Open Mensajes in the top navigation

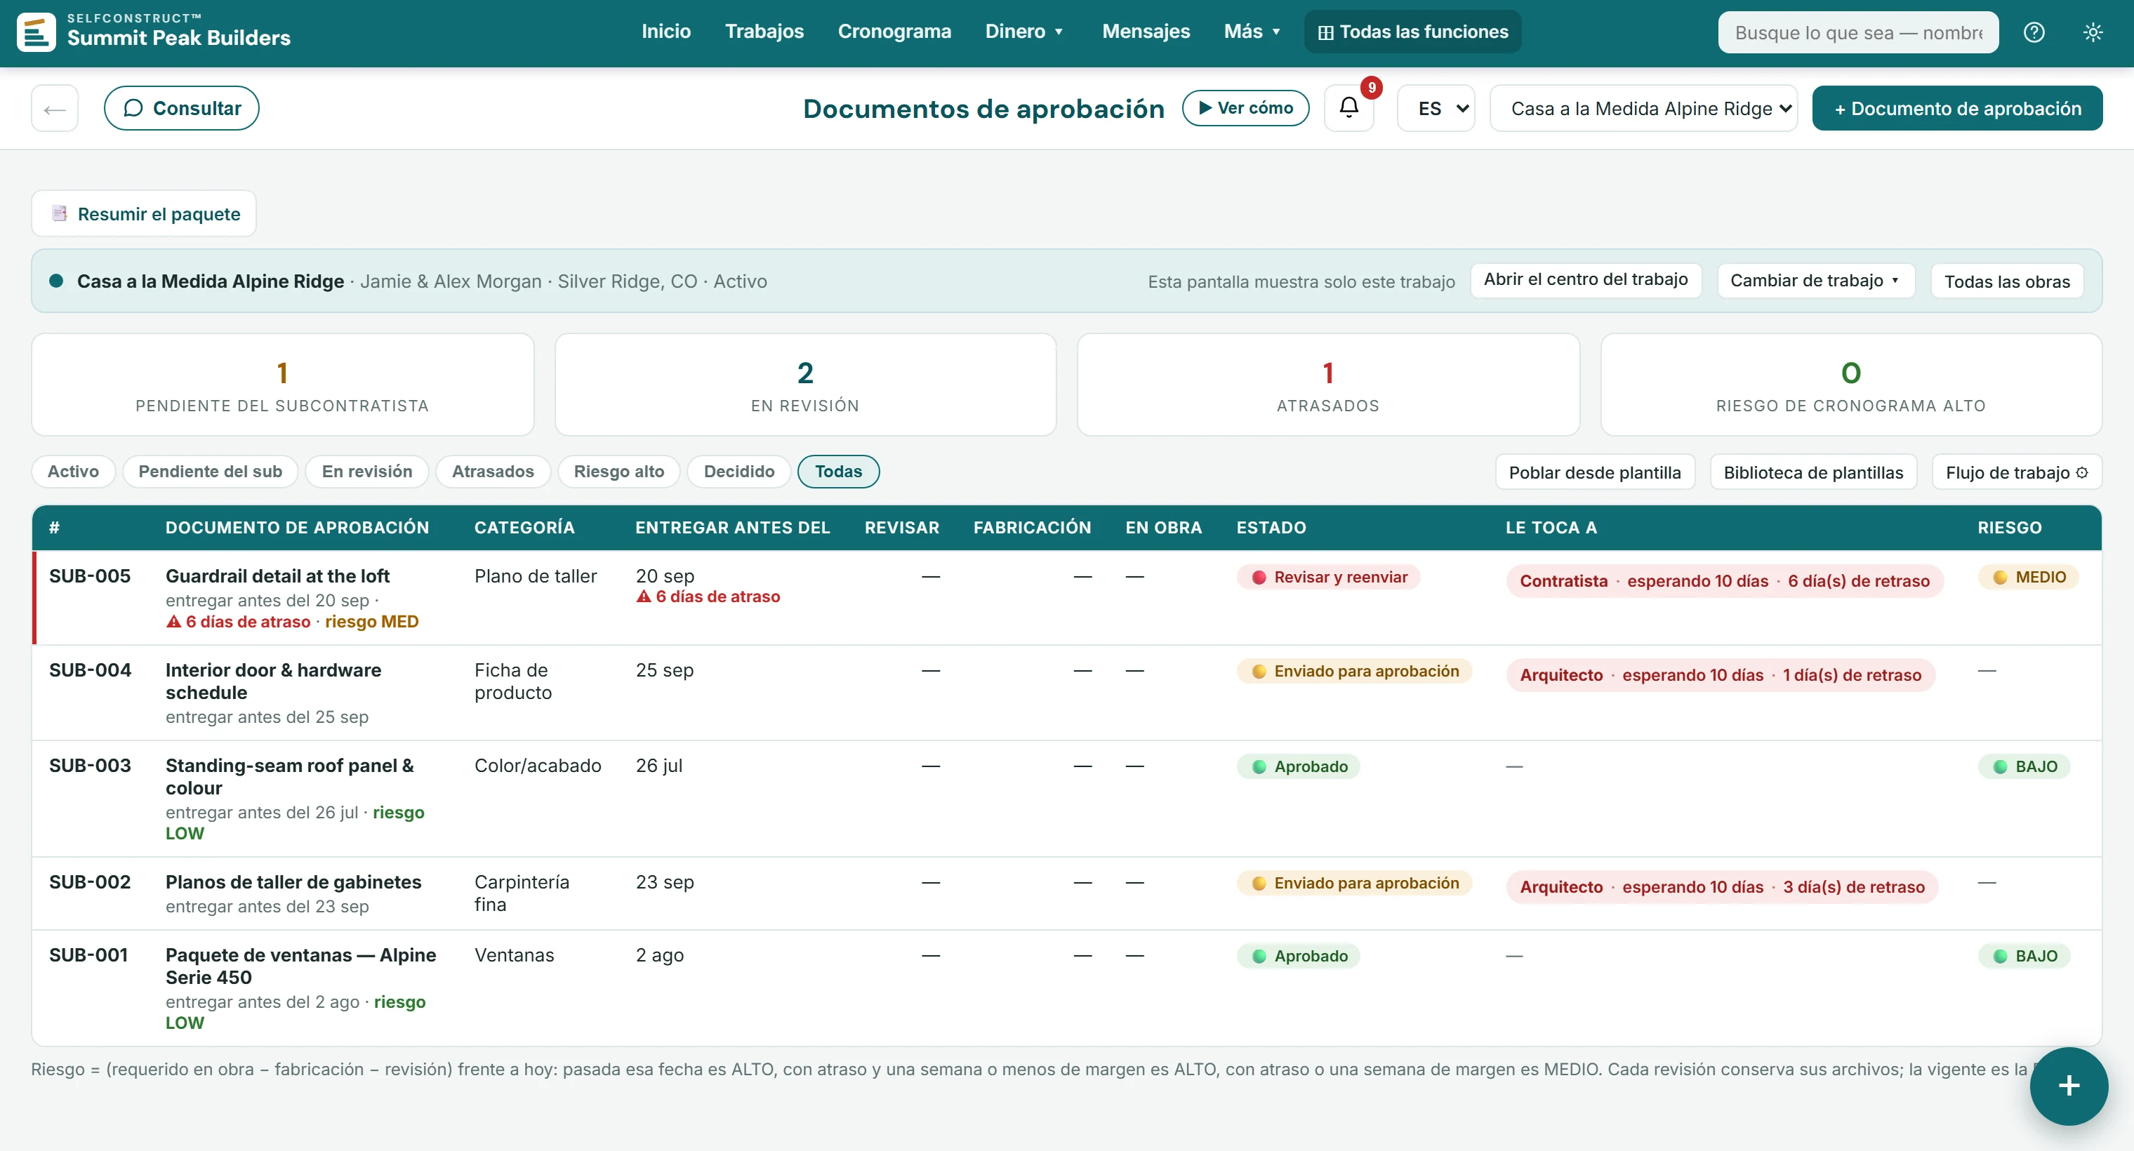[x=1146, y=32]
